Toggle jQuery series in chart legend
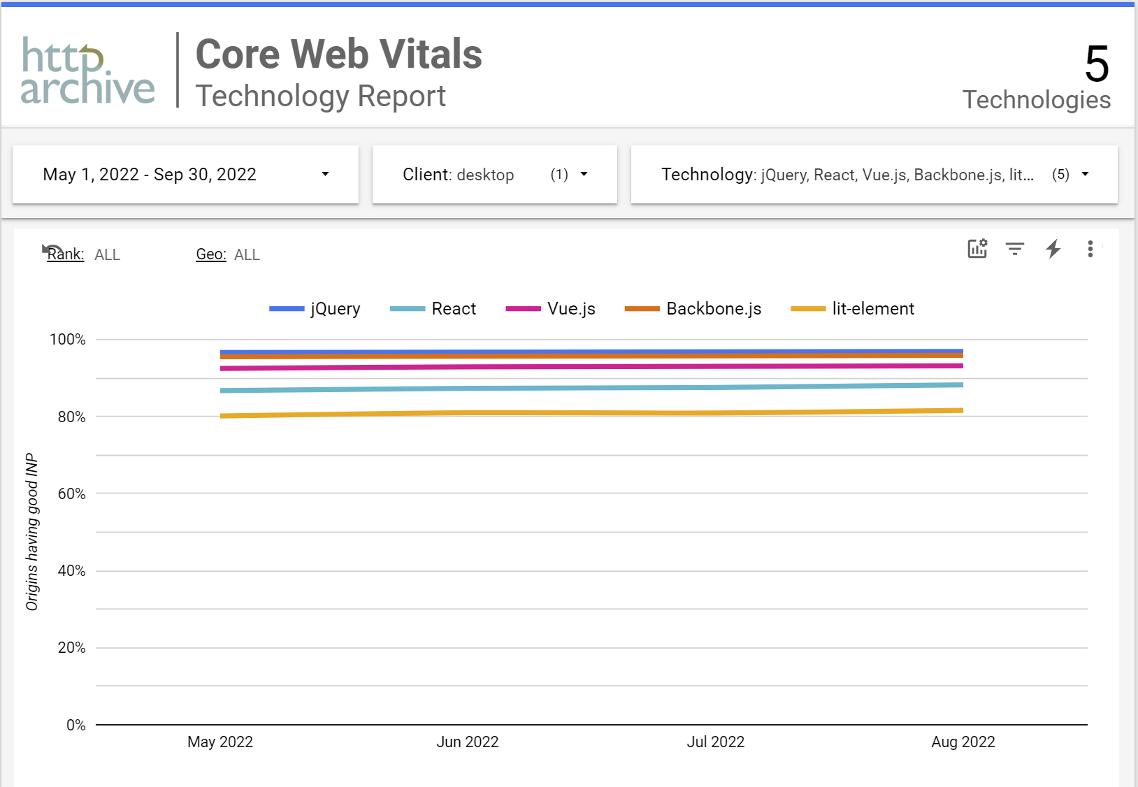Screen dimensions: 1138x787 (335, 309)
